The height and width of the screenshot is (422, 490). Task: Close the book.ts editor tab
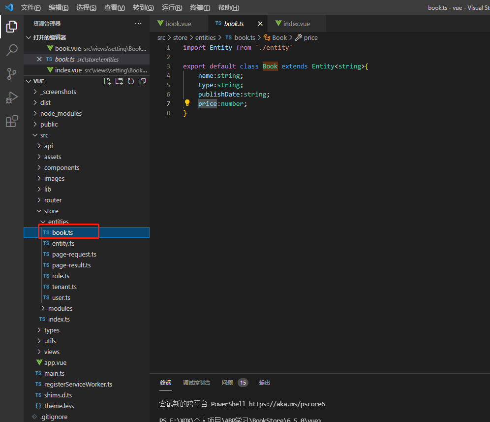[x=260, y=24]
